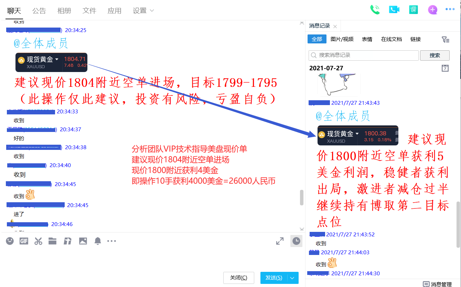Open the calendar date picker
461x287 pixels.
pos(445,68)
